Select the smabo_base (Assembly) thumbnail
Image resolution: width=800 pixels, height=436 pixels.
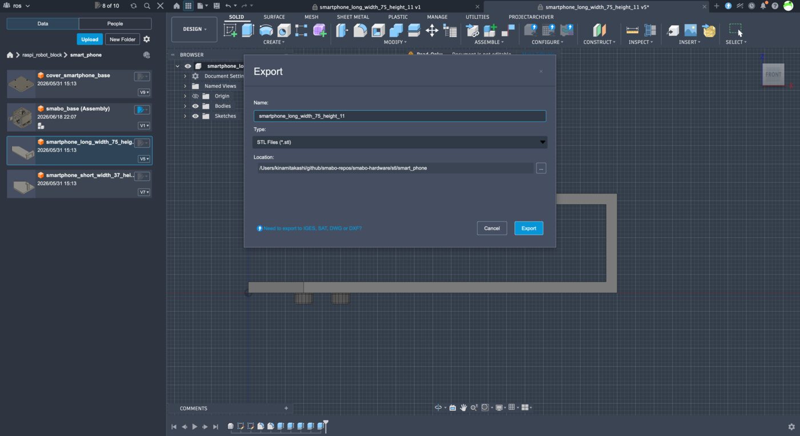pyautogui.click(x=21, y=117)
